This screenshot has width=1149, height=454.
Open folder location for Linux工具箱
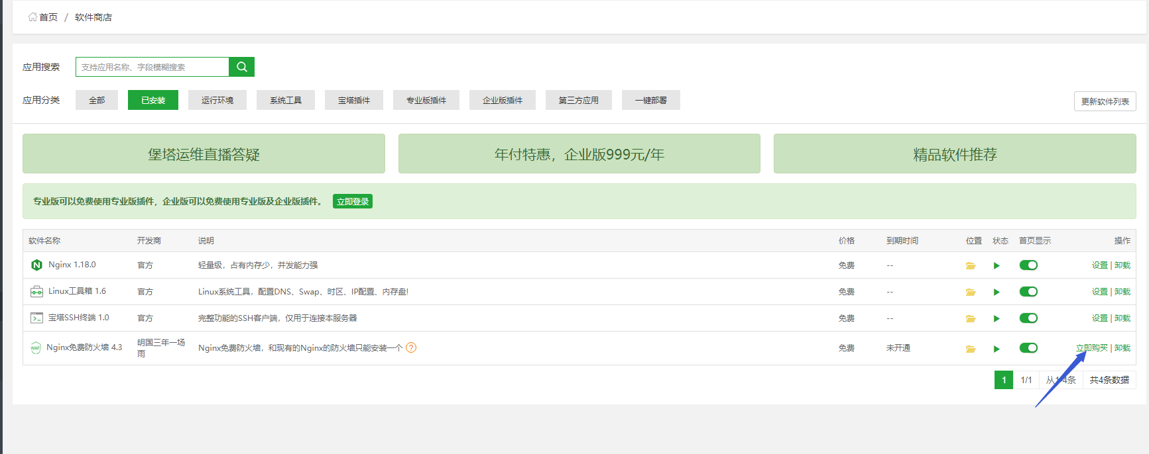tap(971, 293)
